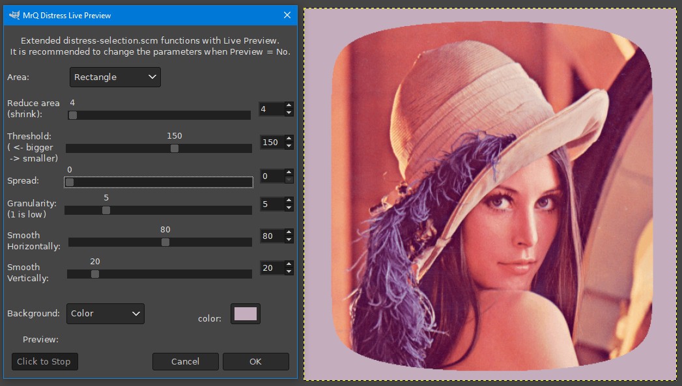This screenshot has height=386, width=682.
Task: Click the preview image canvas
Action: 490,194
